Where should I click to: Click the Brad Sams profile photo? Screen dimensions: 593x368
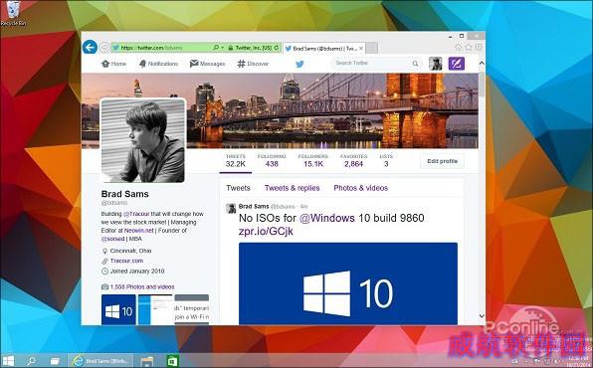pyautogui.click(x=143, y=140)
